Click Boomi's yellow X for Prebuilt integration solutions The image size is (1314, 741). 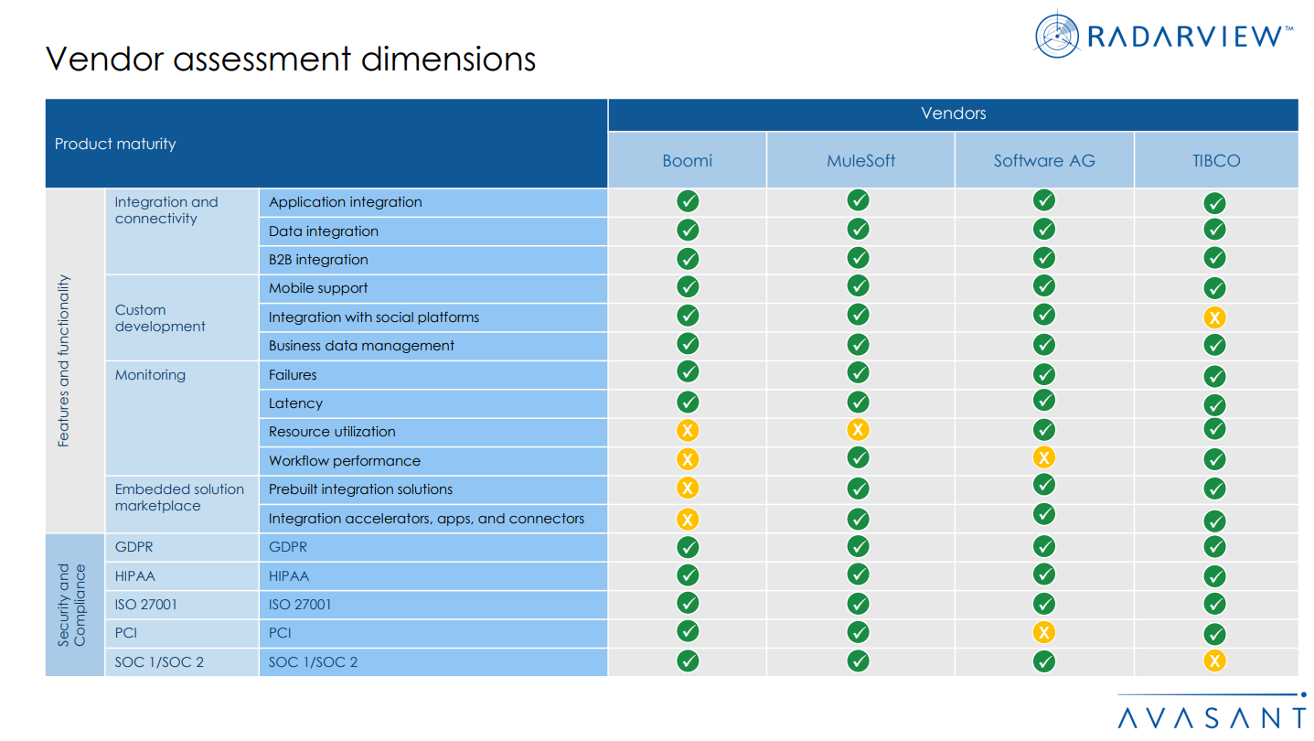pos(688,489)
